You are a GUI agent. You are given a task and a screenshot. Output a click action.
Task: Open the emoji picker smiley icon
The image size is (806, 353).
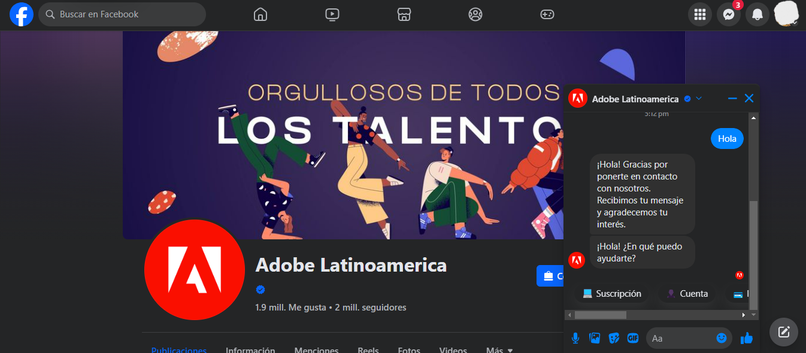pos(722,338)
